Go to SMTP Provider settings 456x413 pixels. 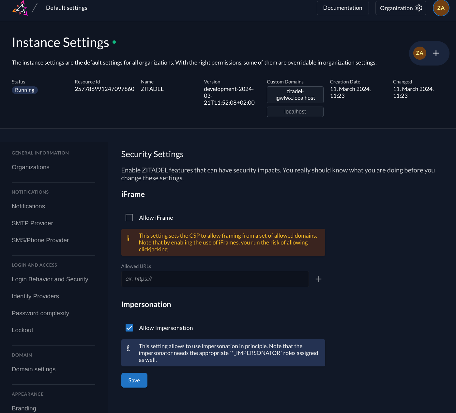click(32, 223)
